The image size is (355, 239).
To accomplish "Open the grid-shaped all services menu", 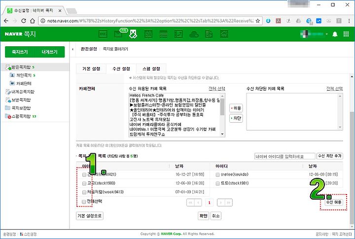I will tap(346, 34).
